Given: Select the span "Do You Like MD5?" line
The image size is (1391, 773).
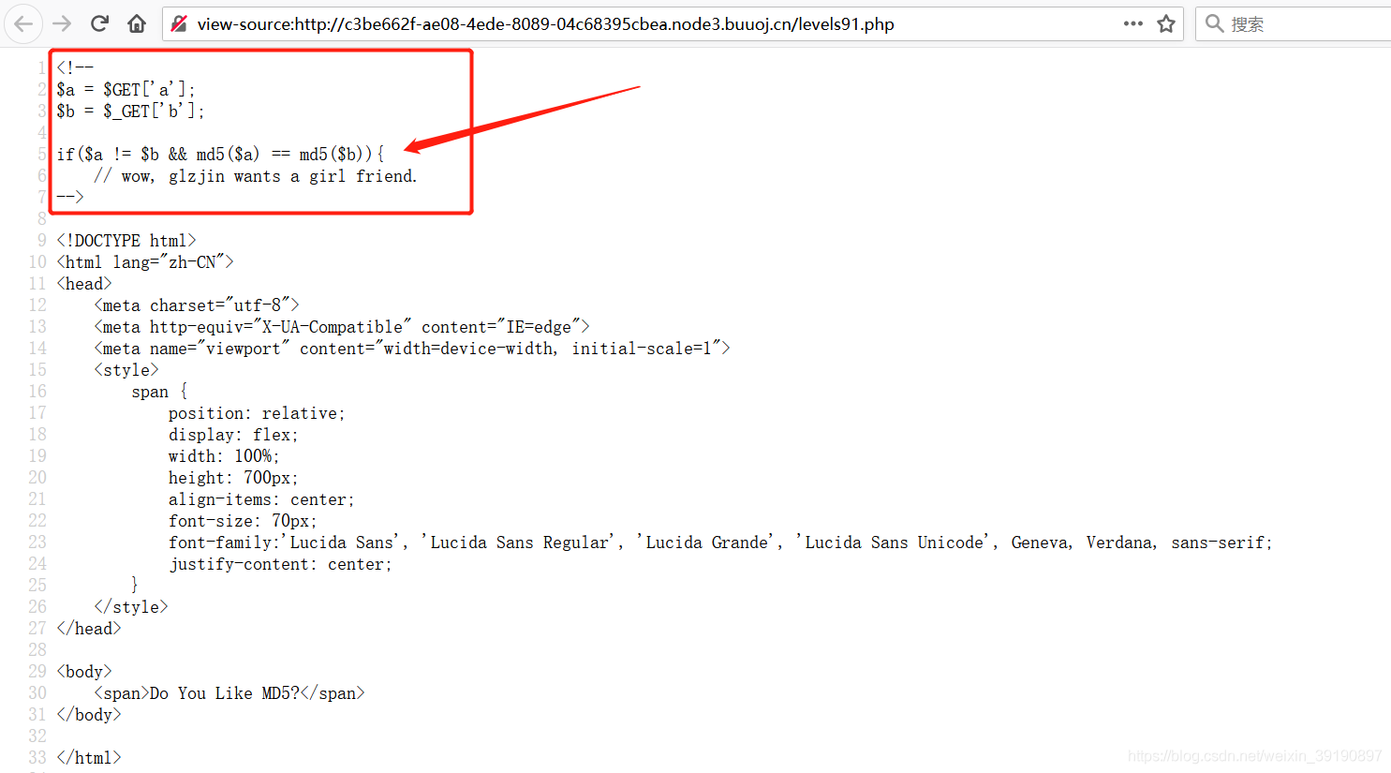Looking at the screenshot, I should [x=229, y=693].
